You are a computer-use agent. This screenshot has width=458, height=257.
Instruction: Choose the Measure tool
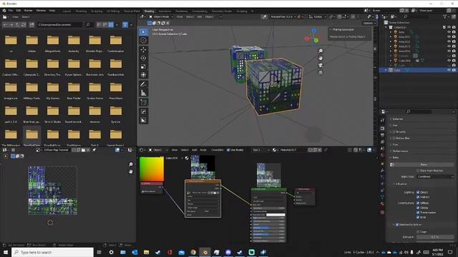143,93
